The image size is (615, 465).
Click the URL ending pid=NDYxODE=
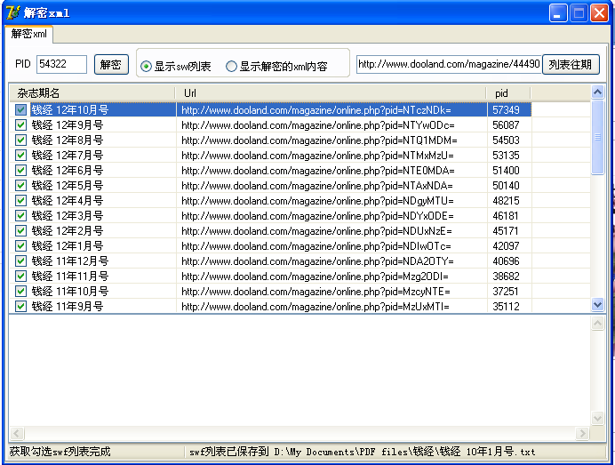(x=317, y=216)
